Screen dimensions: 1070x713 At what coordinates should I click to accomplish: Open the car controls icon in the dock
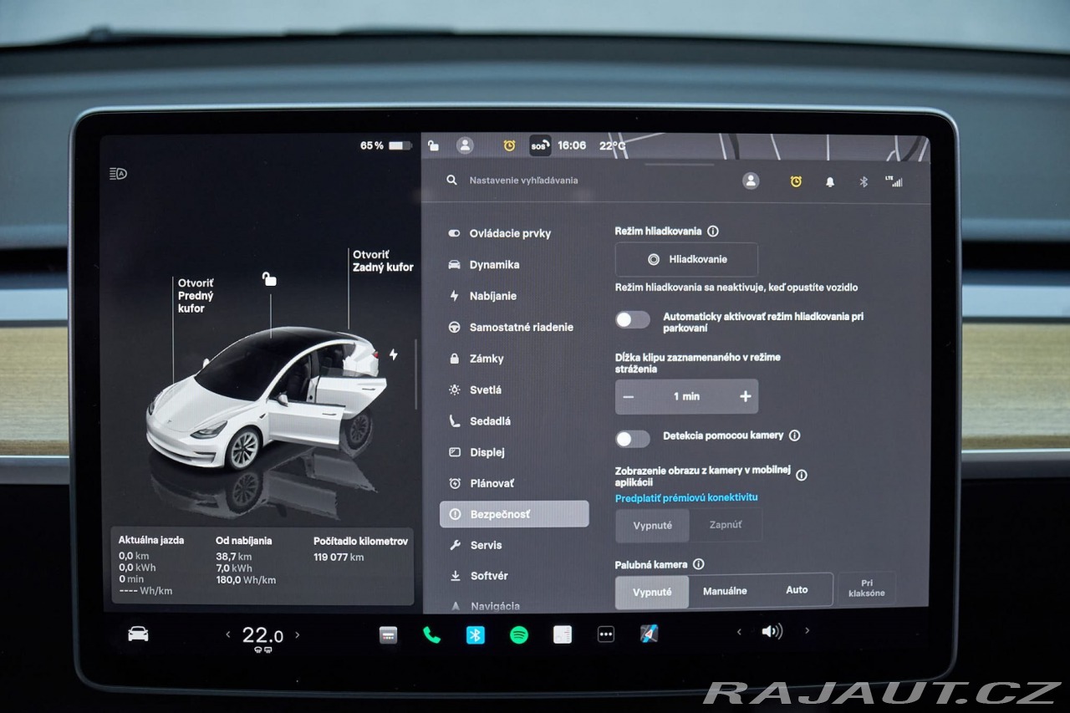coord(138,634)
